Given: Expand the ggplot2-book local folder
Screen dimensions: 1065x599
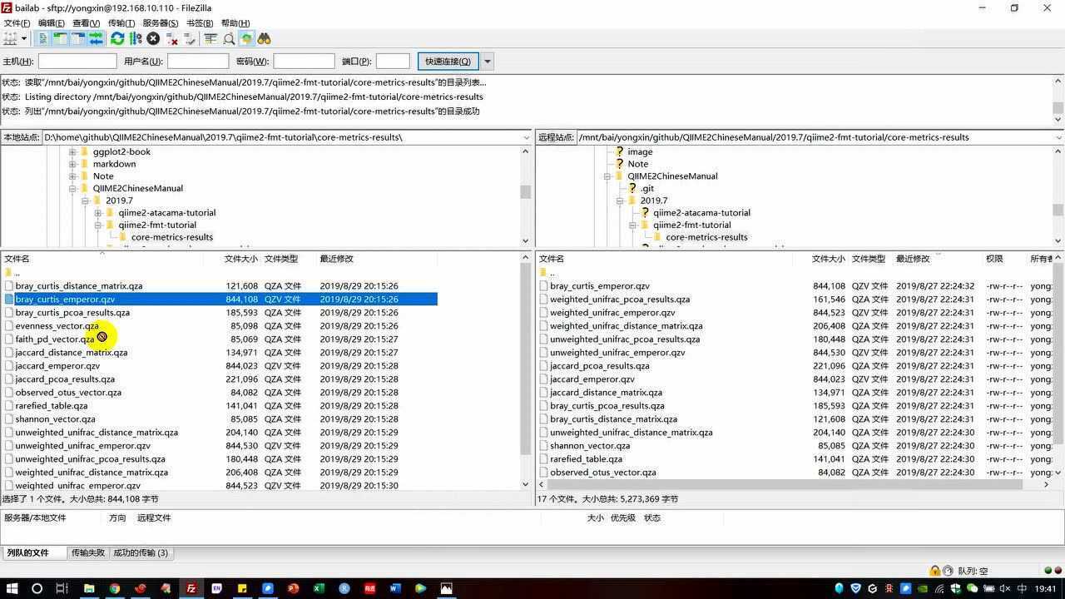Looking at the screenshot, I should (x=72, y=151).
